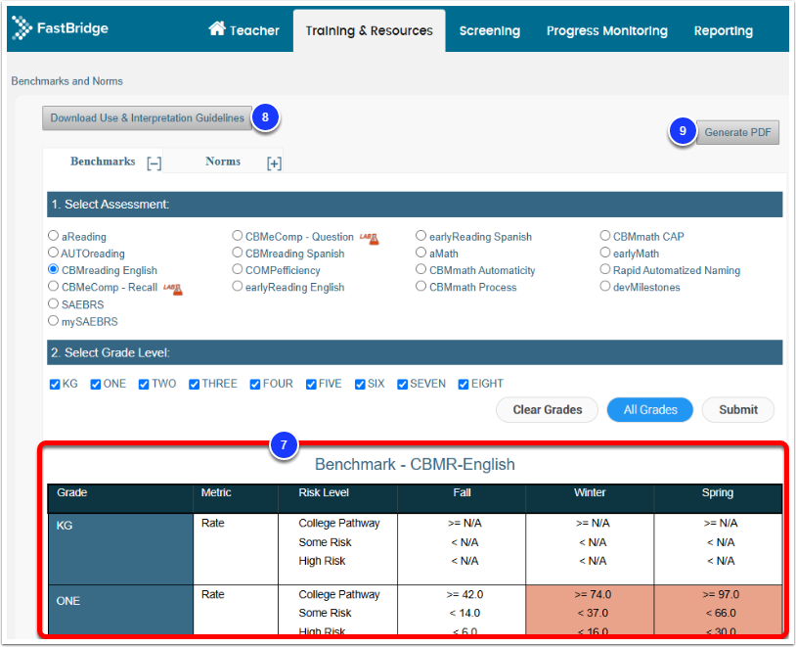
Task: Click the Metric column header
Action: tap(236, 498)
